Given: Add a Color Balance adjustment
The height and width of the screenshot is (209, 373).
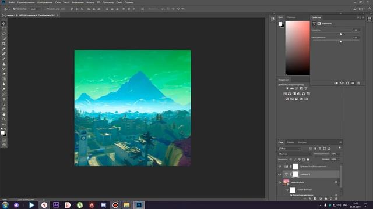Looking at the screenshot, I should pyautogui.click(x=290, y=93).
